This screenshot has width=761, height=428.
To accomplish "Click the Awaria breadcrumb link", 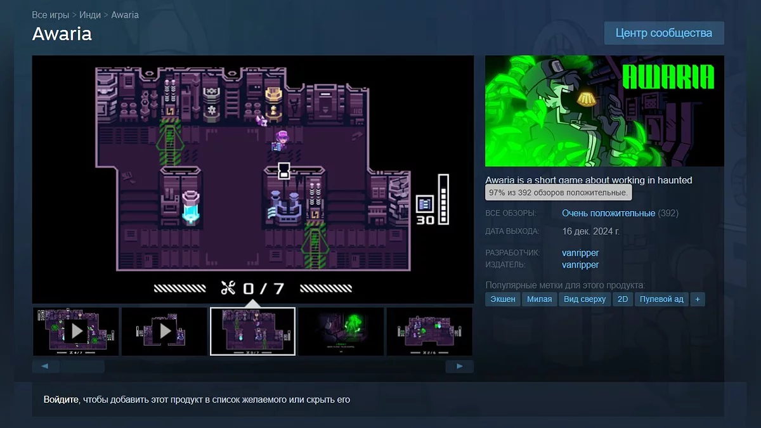I will [x=125, y=15].
